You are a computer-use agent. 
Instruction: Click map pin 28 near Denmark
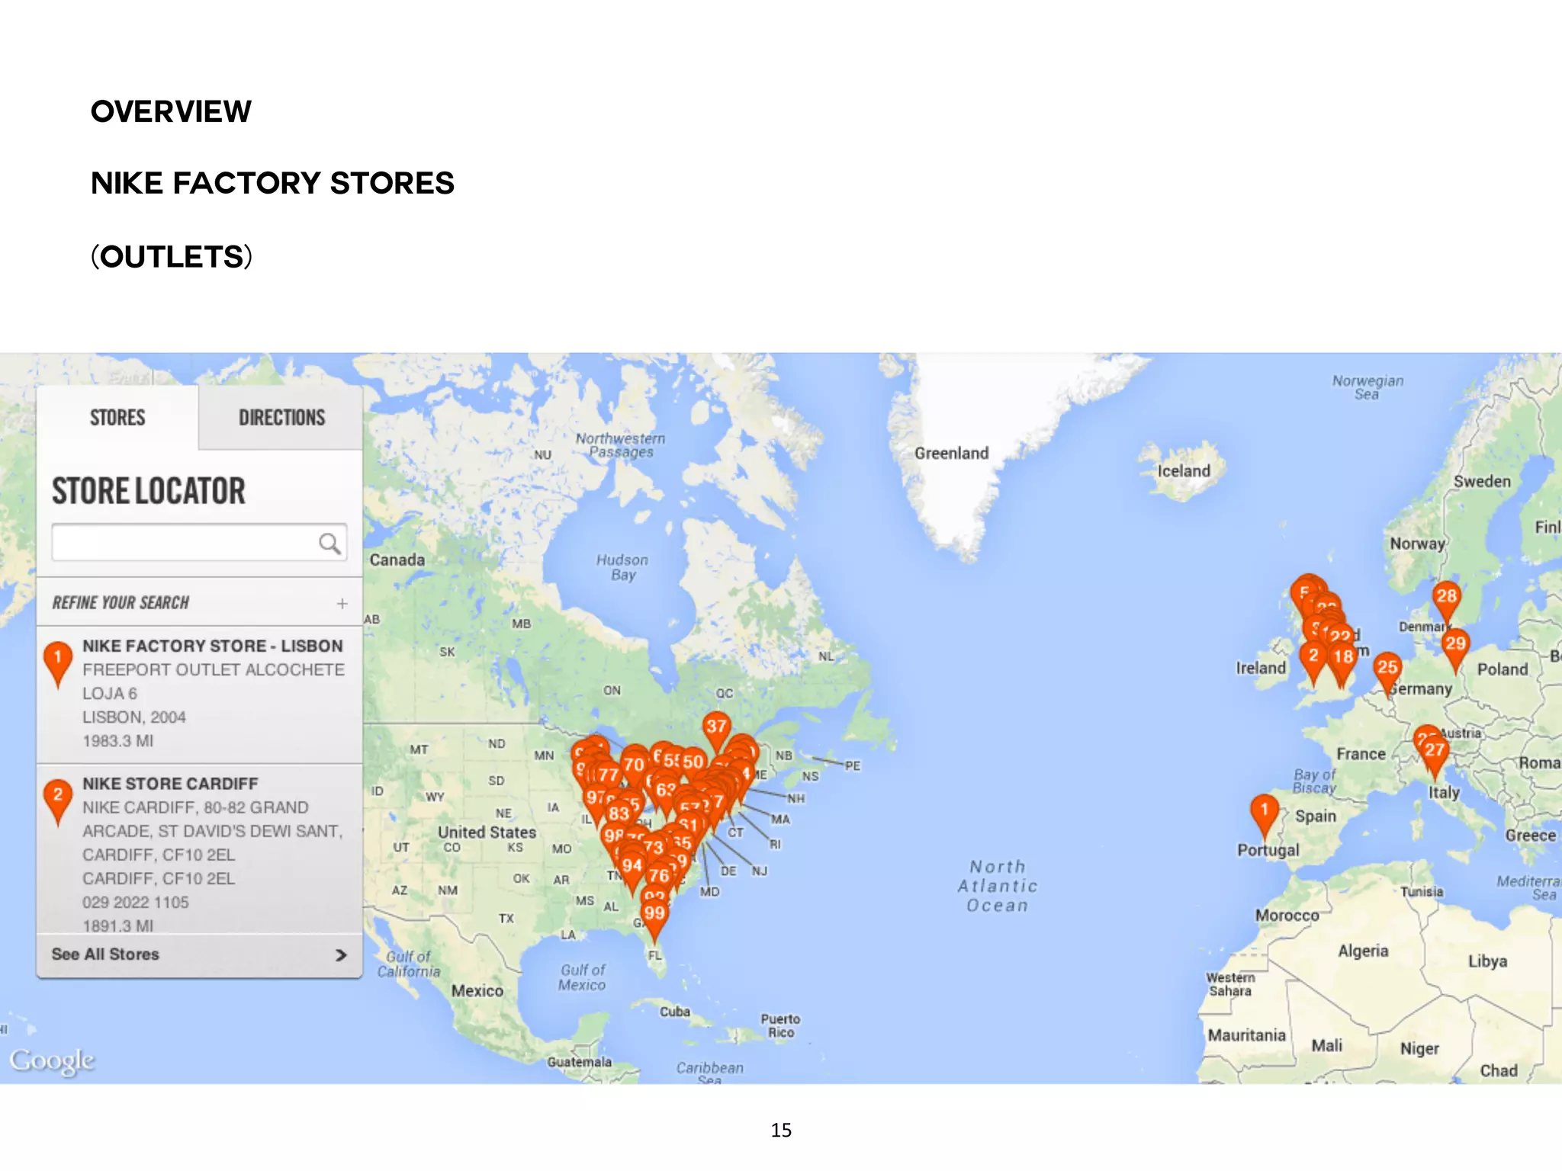click(1446, 597)
